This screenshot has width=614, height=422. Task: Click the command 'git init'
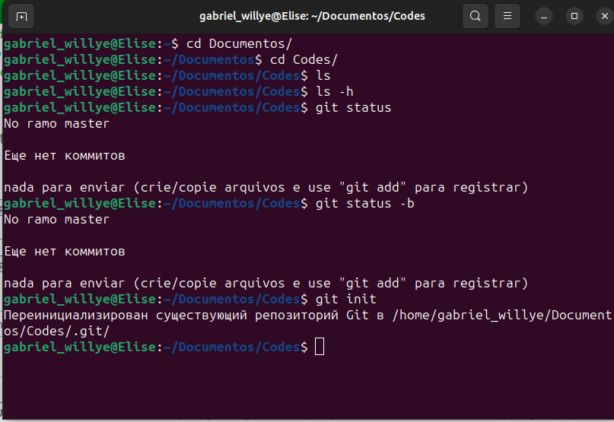[x=345, y=299]
